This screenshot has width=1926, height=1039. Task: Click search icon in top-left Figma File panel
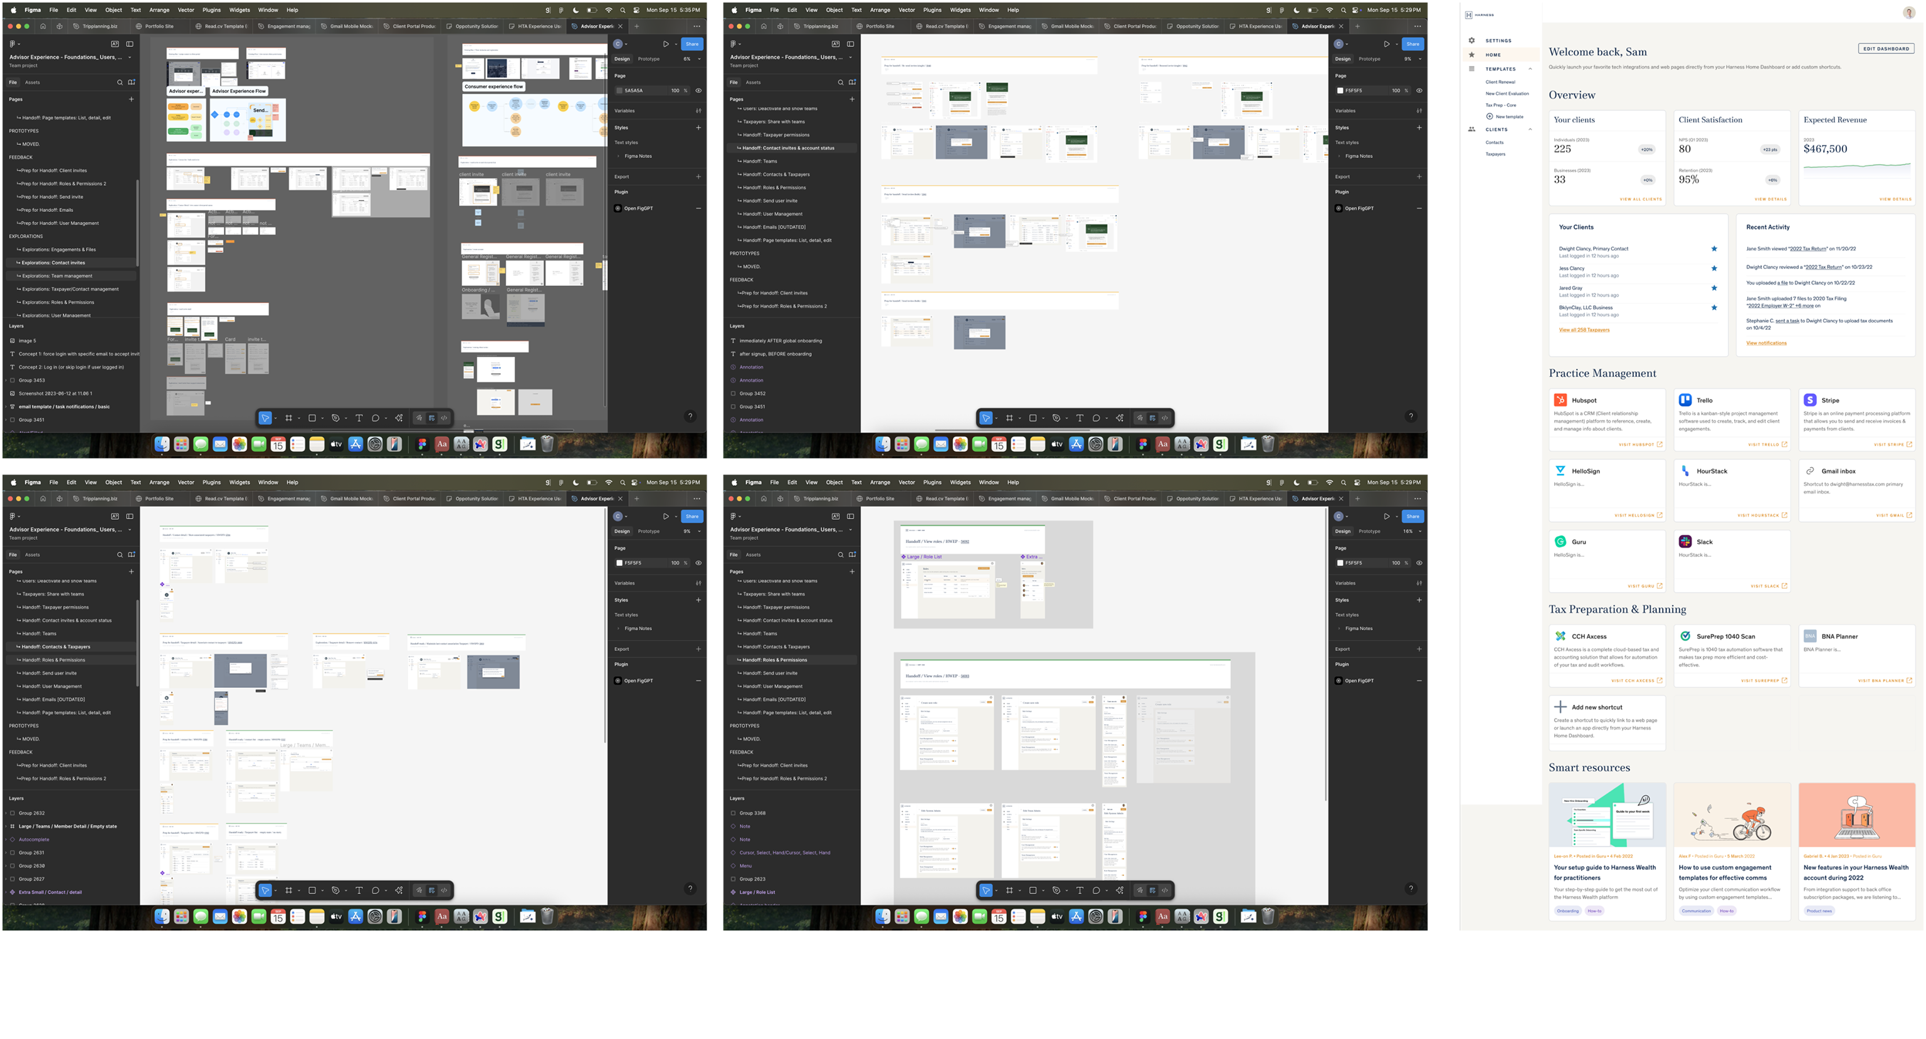pyautogui.click(x=120, y=82)
